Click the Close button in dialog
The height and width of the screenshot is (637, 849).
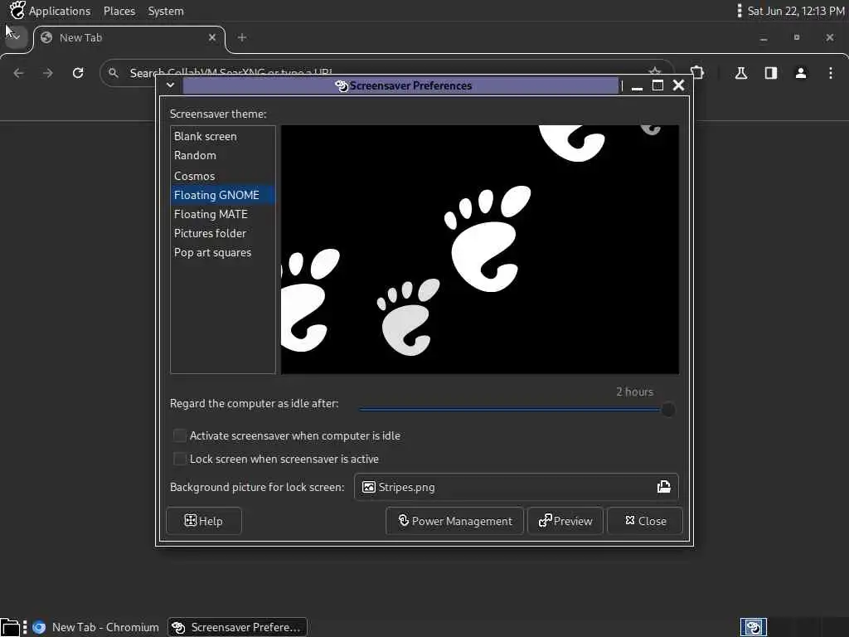click(645, 521)
